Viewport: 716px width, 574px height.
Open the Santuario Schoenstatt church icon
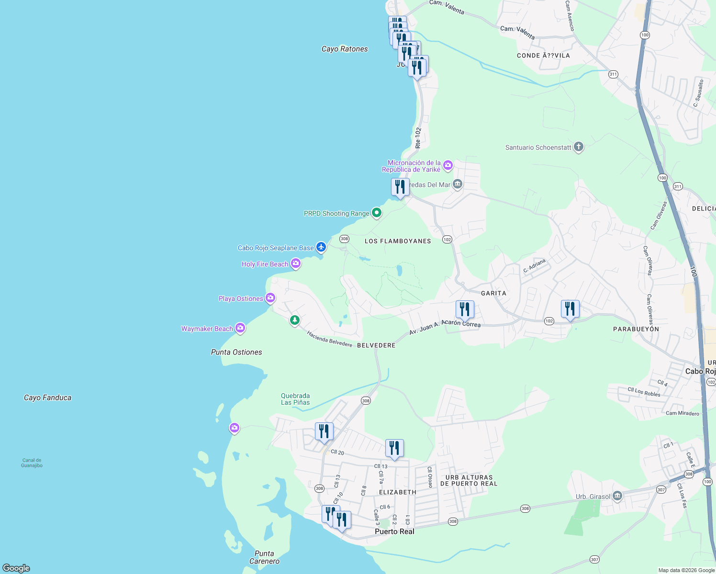(x=578, y=147)
